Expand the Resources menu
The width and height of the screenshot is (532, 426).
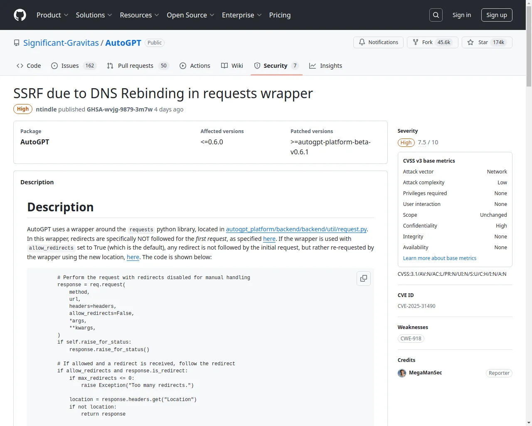(x=139, y=15)
